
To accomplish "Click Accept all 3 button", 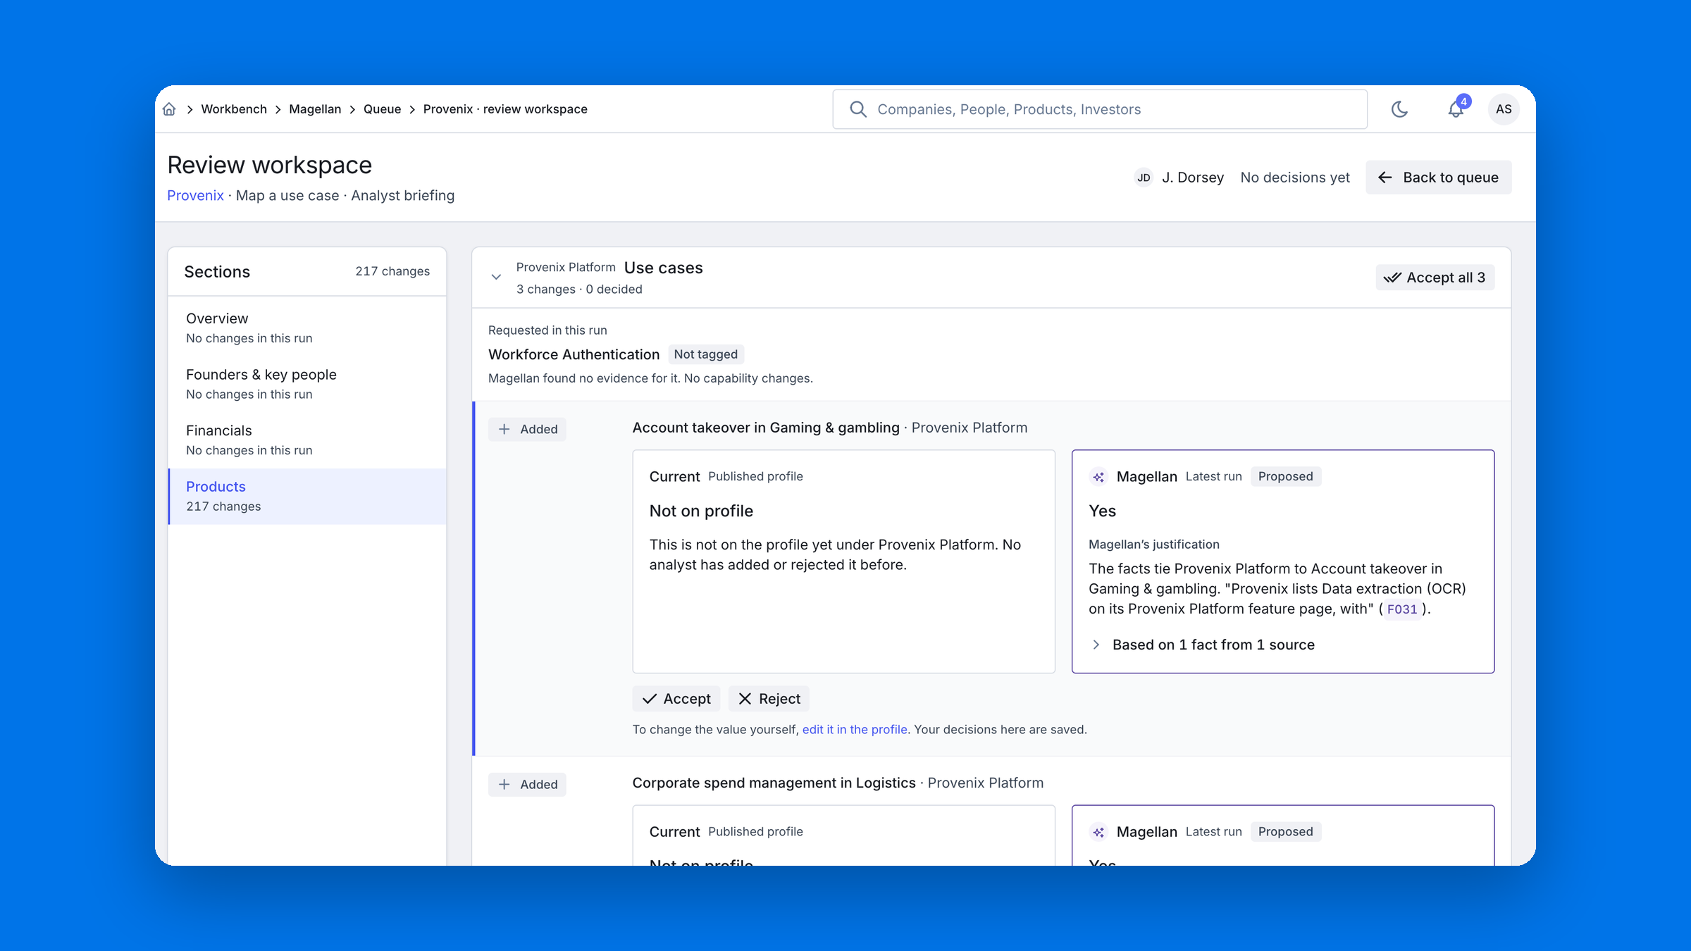I will 1435,278.
